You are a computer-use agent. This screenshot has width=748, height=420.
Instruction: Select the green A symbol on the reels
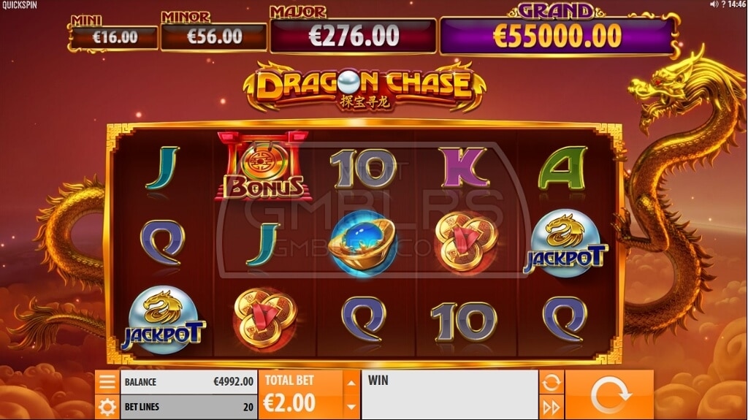(x=563, y=168)
